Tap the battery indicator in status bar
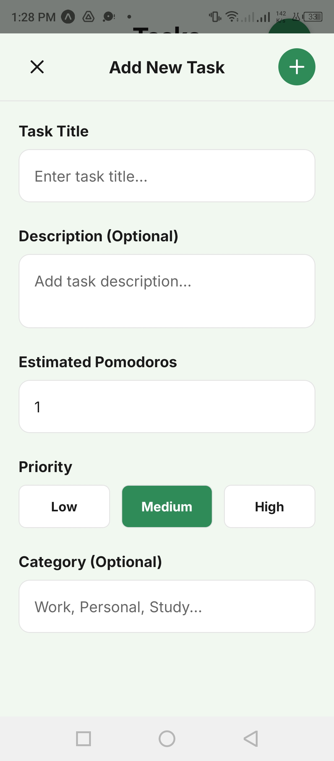The width and height of the screenshot is (334, 761). click(x=313, y=17)
